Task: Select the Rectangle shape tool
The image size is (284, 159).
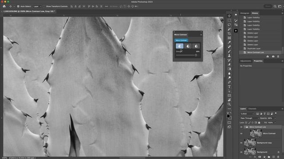Action: coord(229,95)
